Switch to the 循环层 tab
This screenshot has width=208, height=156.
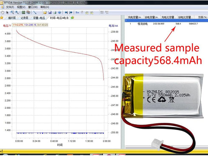(x=12, y=18)
